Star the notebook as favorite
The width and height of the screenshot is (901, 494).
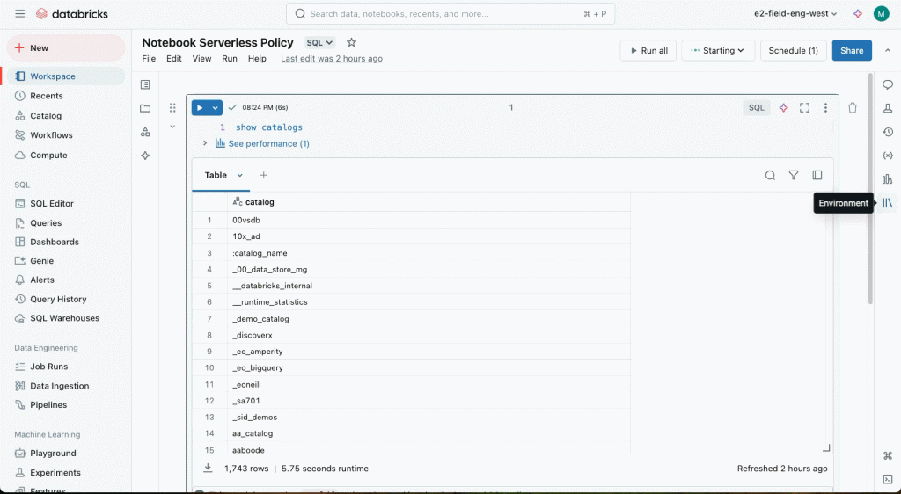tap(351, 42)
